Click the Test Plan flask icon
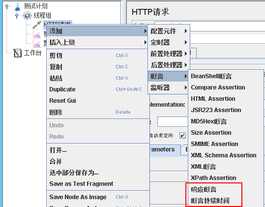 pos(18,6)
